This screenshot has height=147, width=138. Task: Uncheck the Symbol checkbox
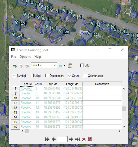tap(14, 76)
